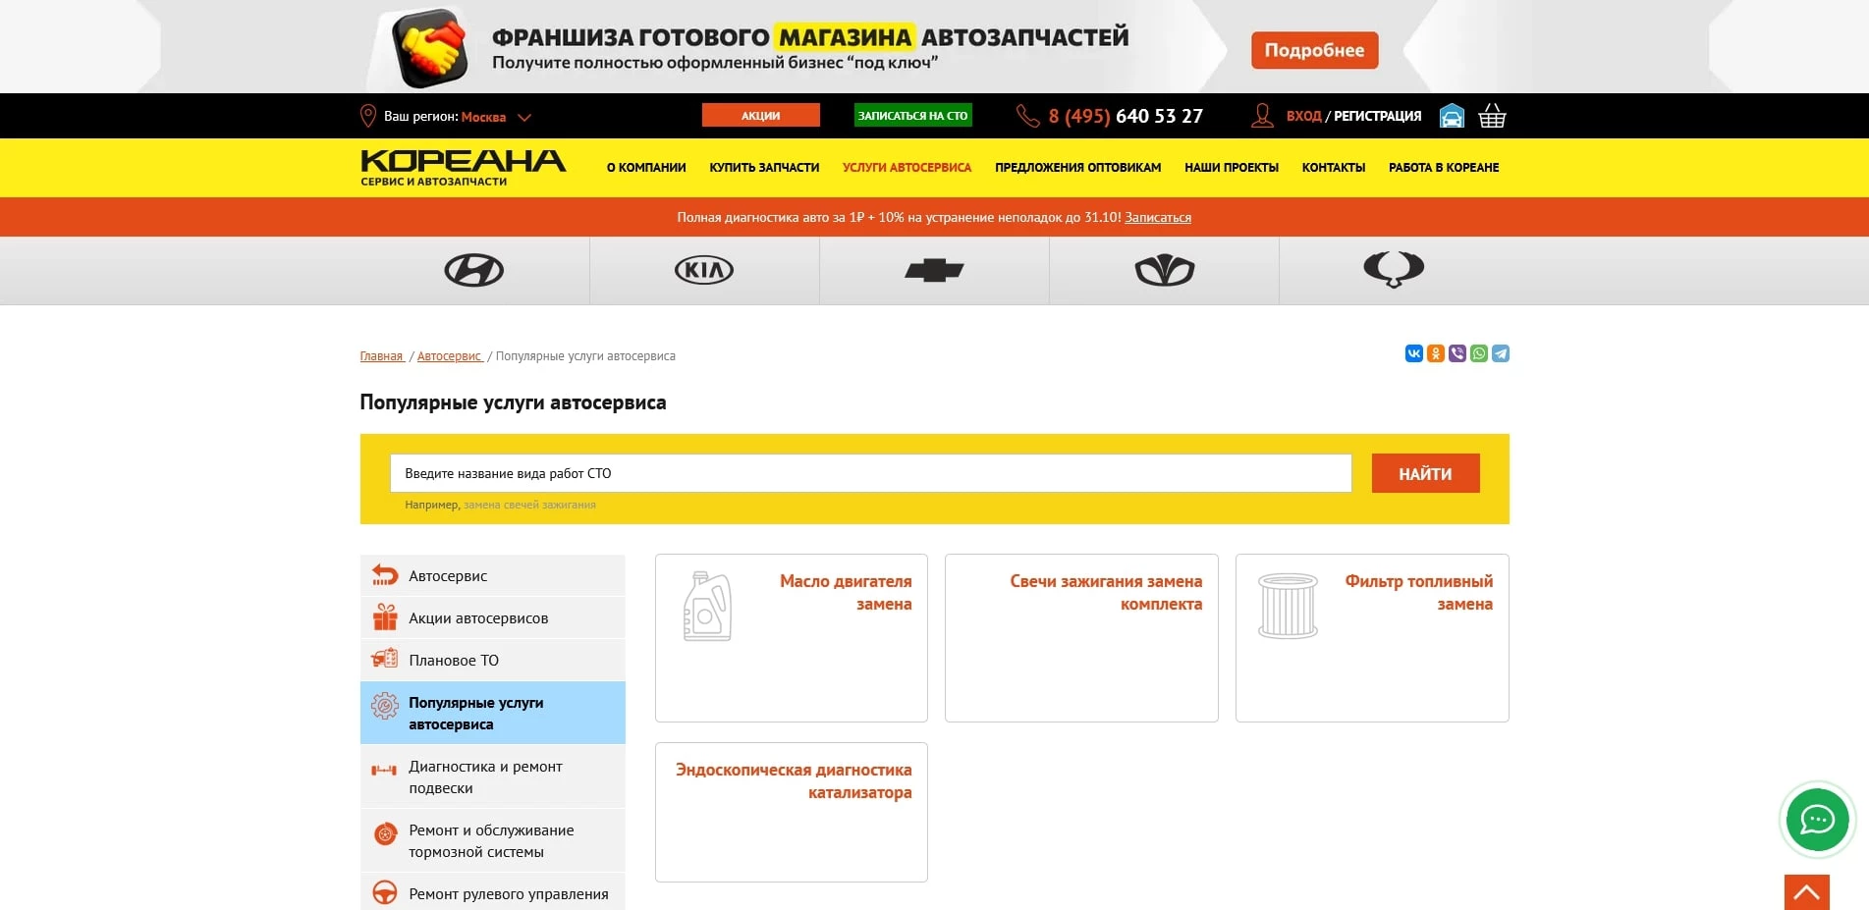1869x910 pixels.
Task: Select the KIA brand logo
Action: pyautogui.click(x=703, y=270)
